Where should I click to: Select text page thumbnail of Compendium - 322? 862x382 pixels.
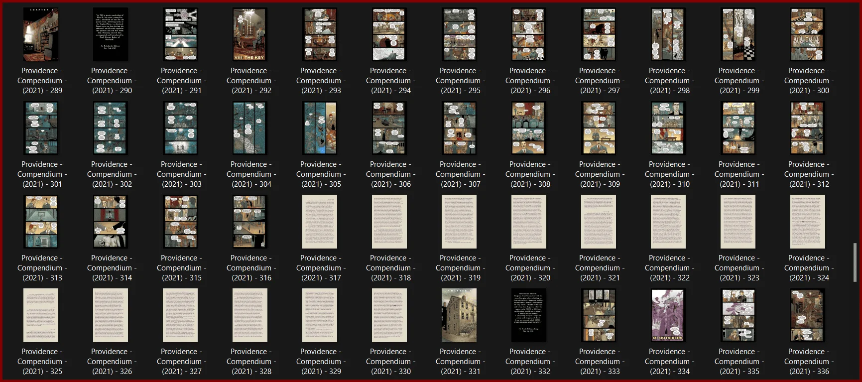coord(668,222)
